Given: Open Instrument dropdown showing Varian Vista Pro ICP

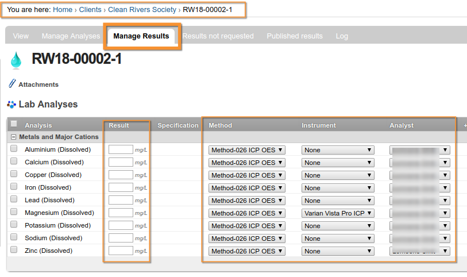Looking at the screenshot, I should pos(338,213).
